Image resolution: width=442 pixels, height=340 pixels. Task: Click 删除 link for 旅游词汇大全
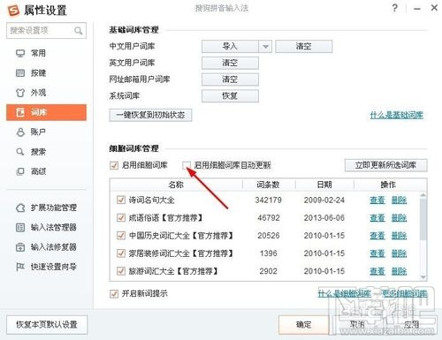pyautogui.click(x=399, y=271)
